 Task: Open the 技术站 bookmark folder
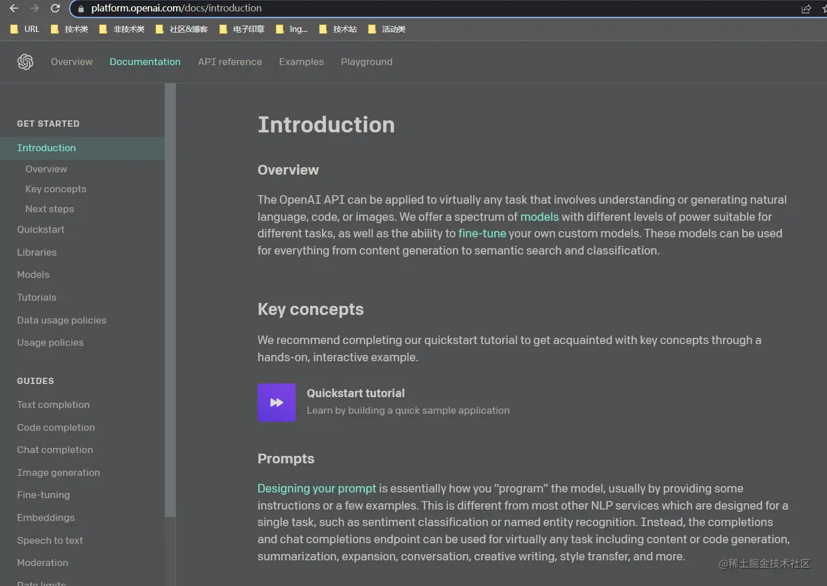coord(338,29)
